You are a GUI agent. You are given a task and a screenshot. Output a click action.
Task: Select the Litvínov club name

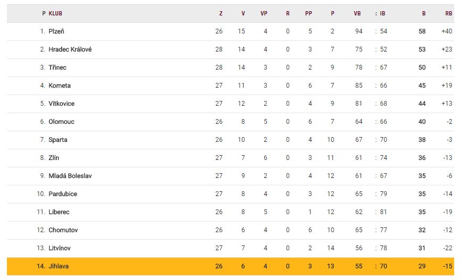(60, 248)
